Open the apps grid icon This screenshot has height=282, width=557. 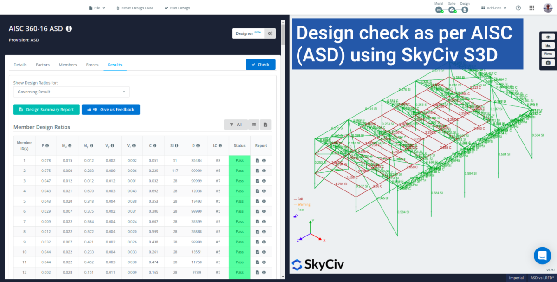tap(531, 8)
